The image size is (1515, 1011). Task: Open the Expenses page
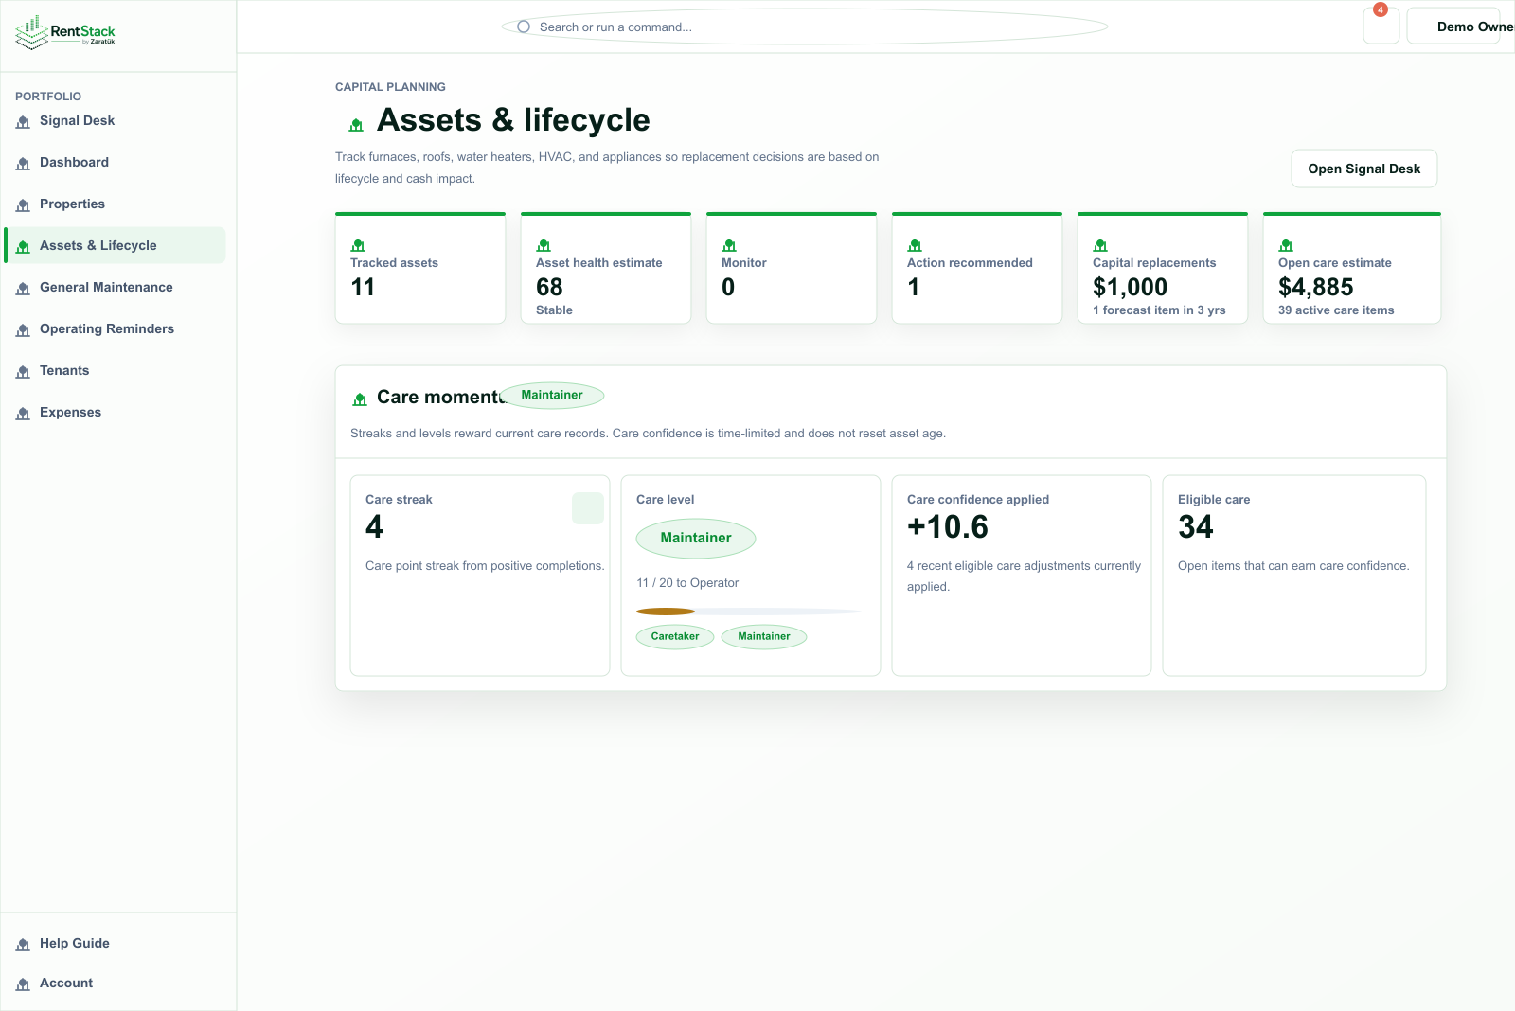pyautogui.click(x=115, y=412)
